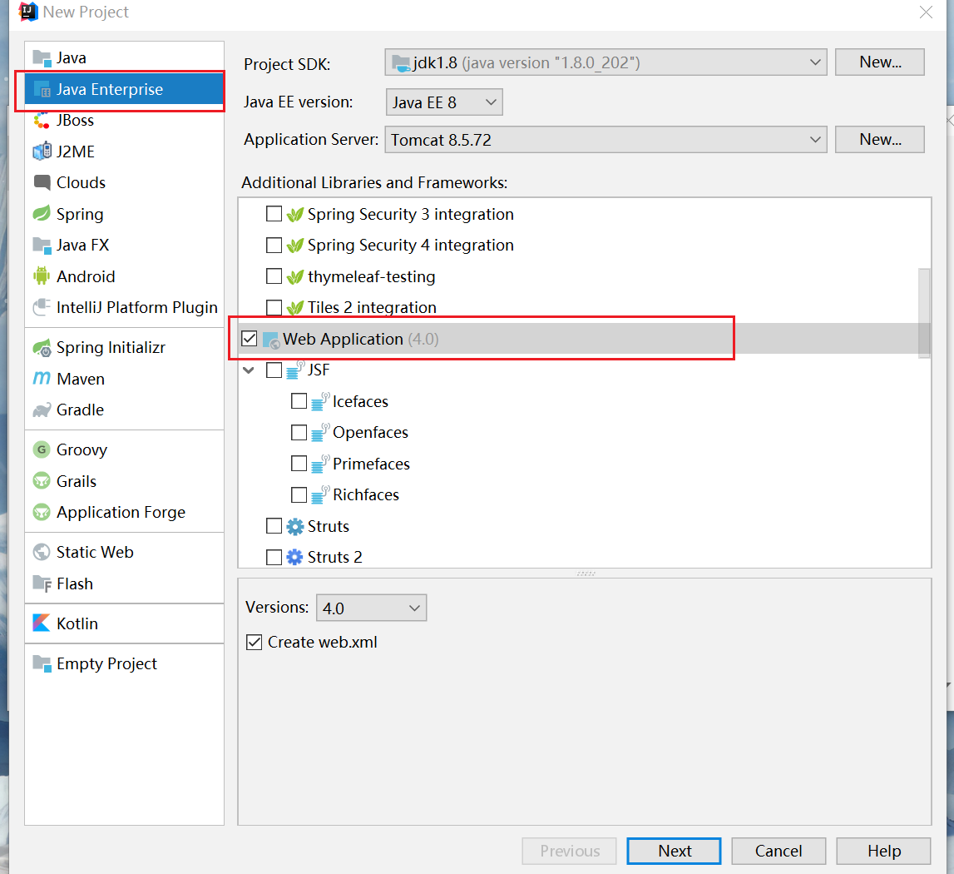Check the Tiles 2 integration checkbox
954x874 pixels.
[x=274, y=308]
